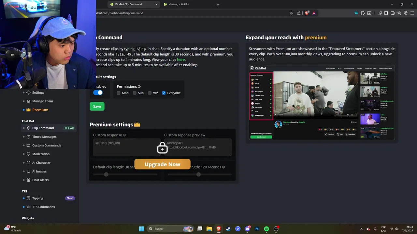Click the padlock icon over Premium settings
The width and height of the screenshot is (417, 234).
pos(162,148)
